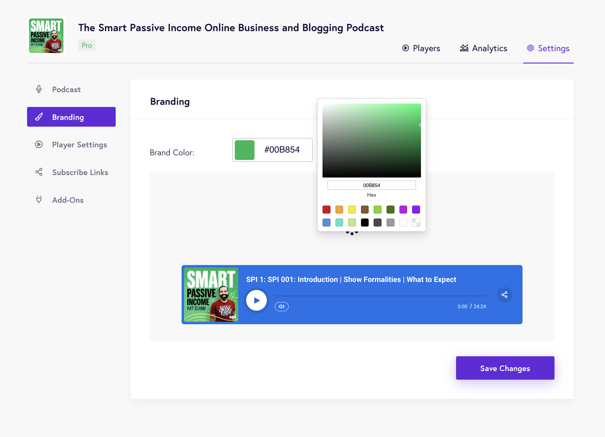Pick the magenta preset swatch
605x437 pixels.
403,210
